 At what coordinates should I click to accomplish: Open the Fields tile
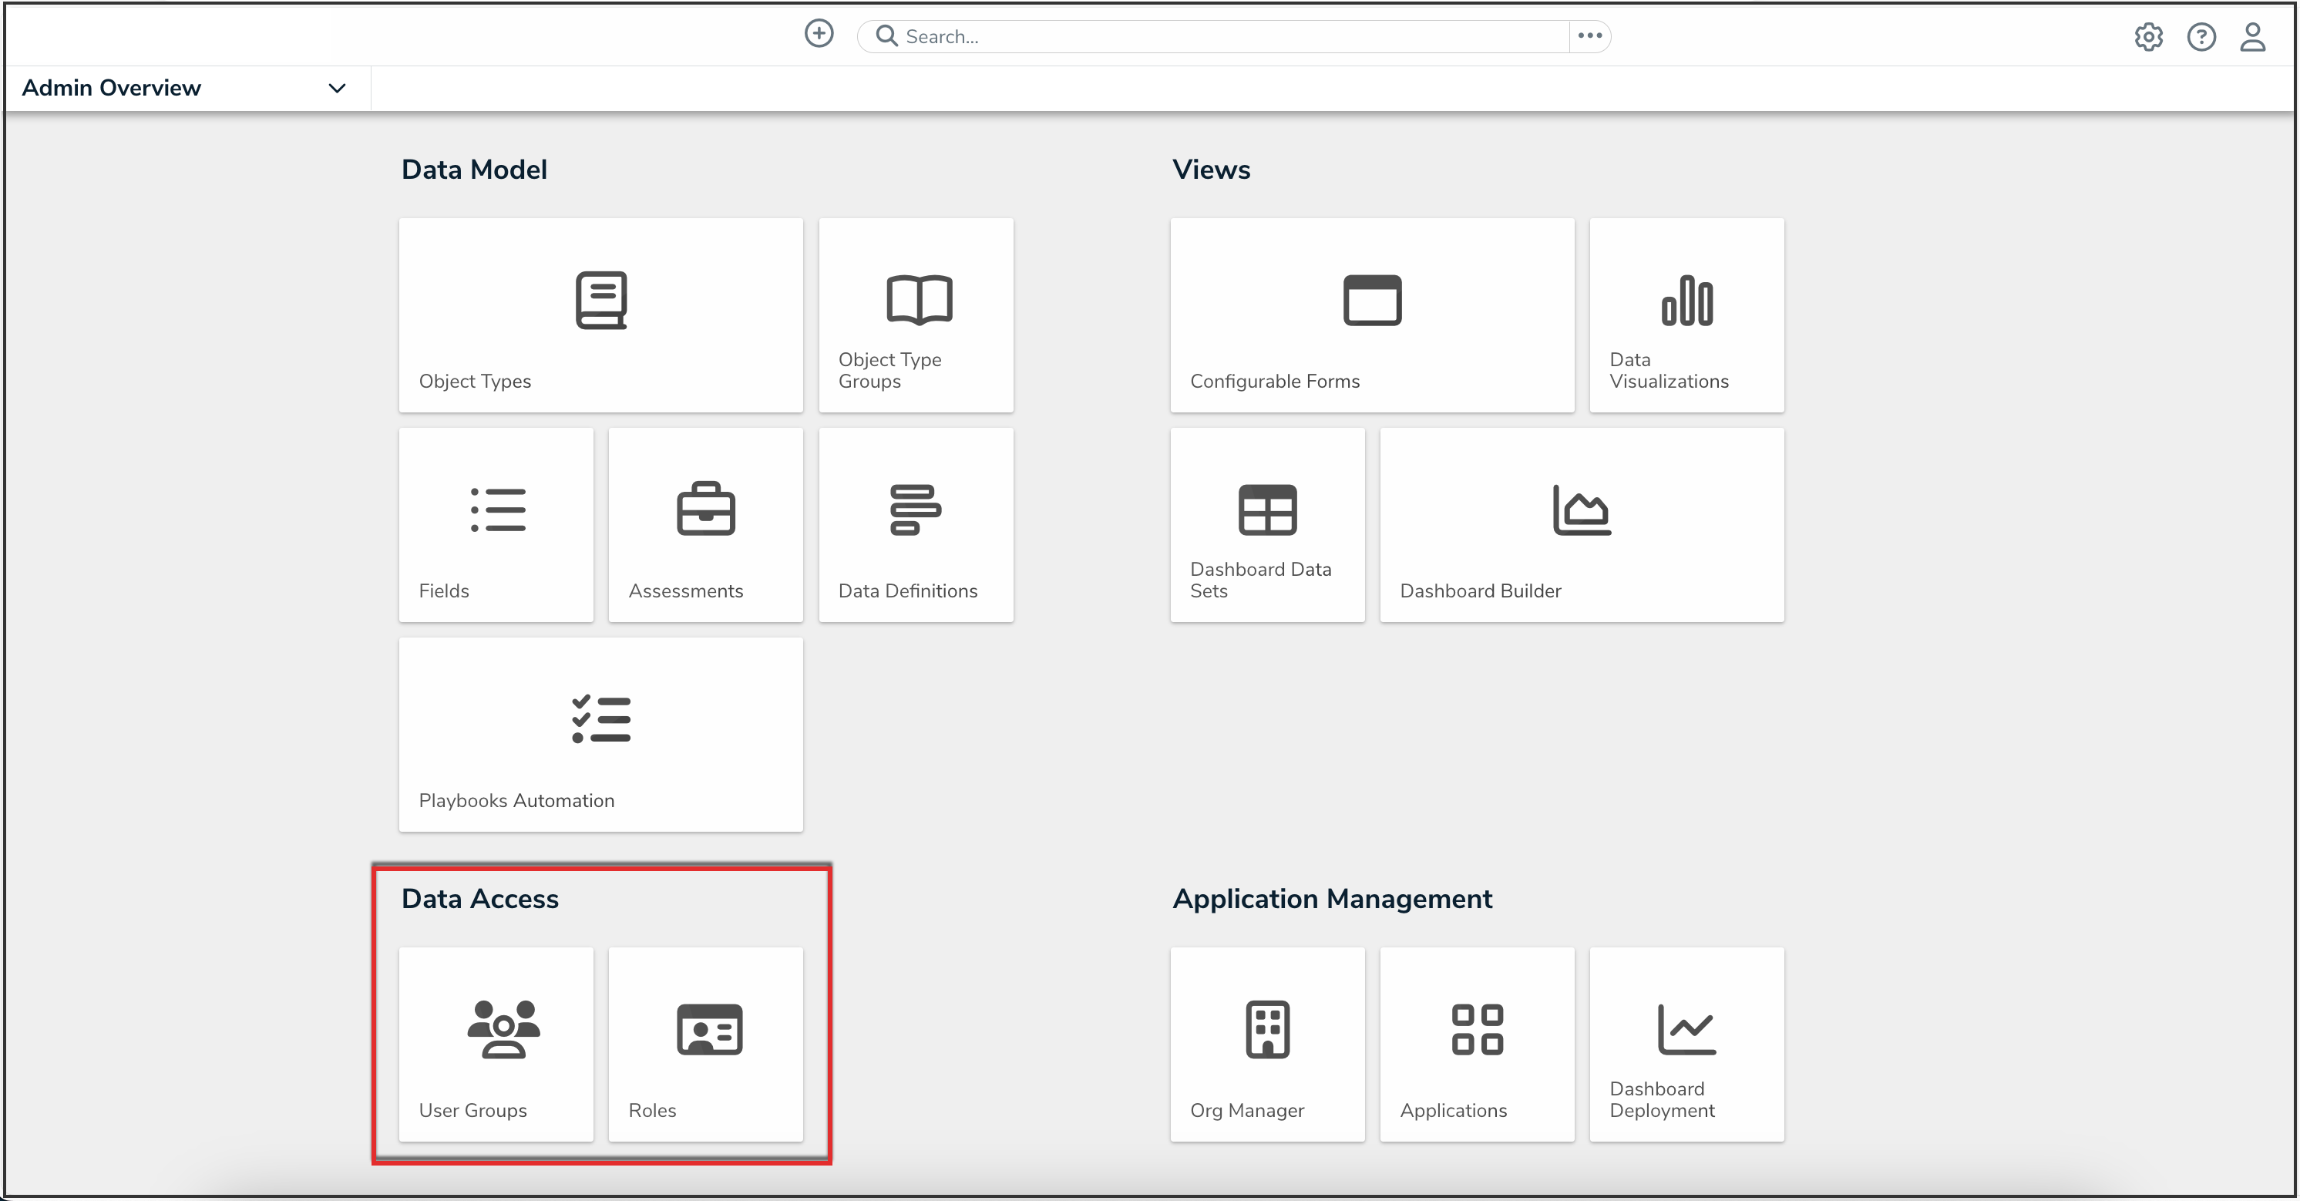(x=496, y=524)
